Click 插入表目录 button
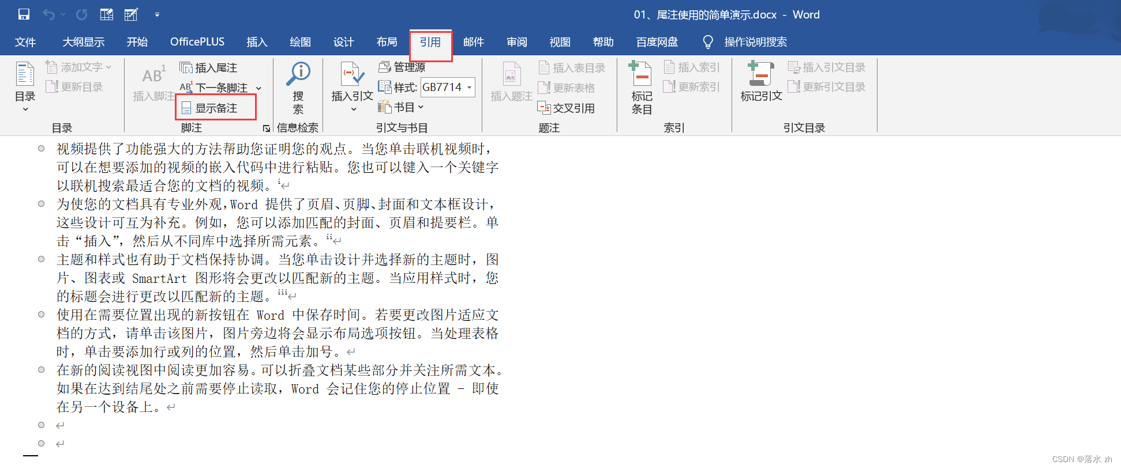Screen dimensions: 1121x469 coord(572,68)
